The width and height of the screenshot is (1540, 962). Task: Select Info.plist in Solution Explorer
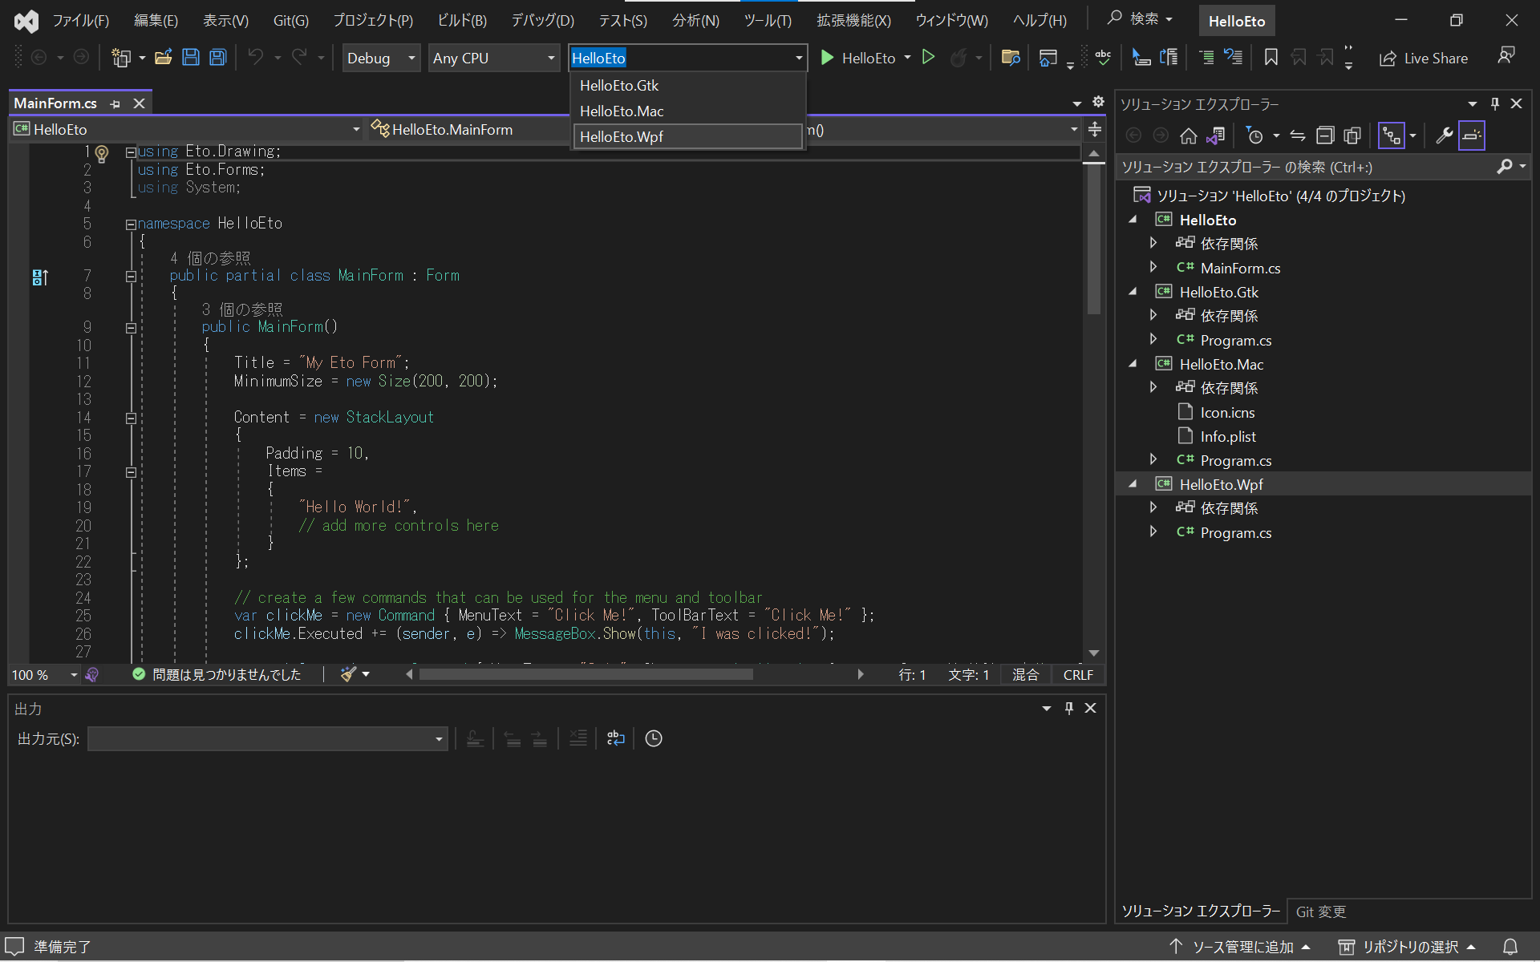click(1228, 436)
